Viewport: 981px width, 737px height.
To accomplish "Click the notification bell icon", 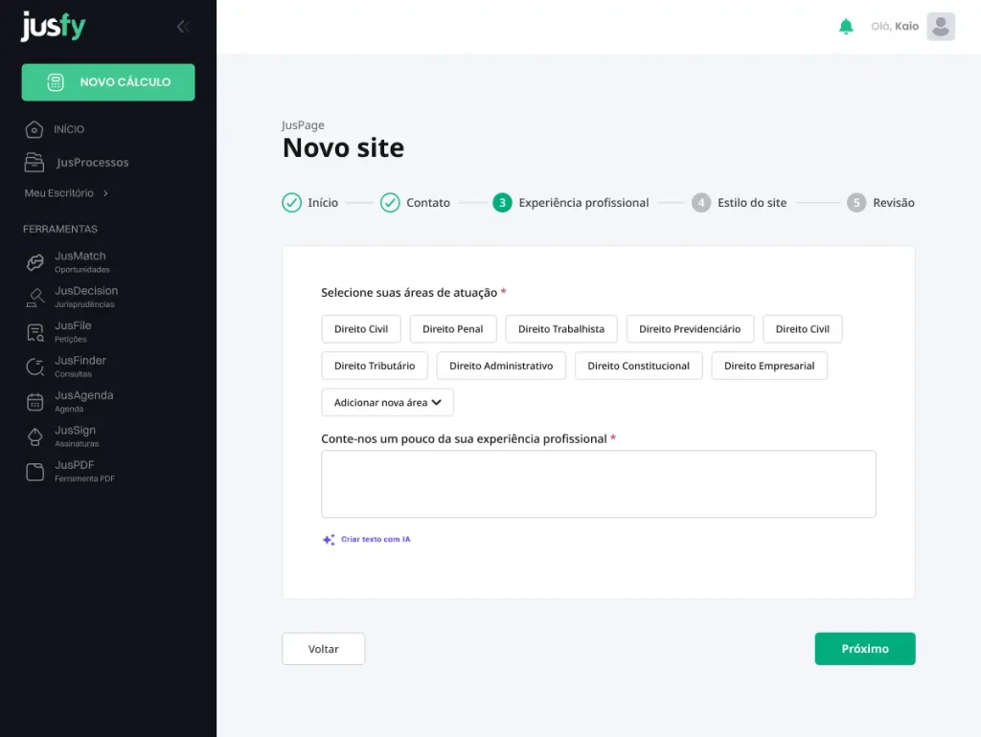I will 846,27.
